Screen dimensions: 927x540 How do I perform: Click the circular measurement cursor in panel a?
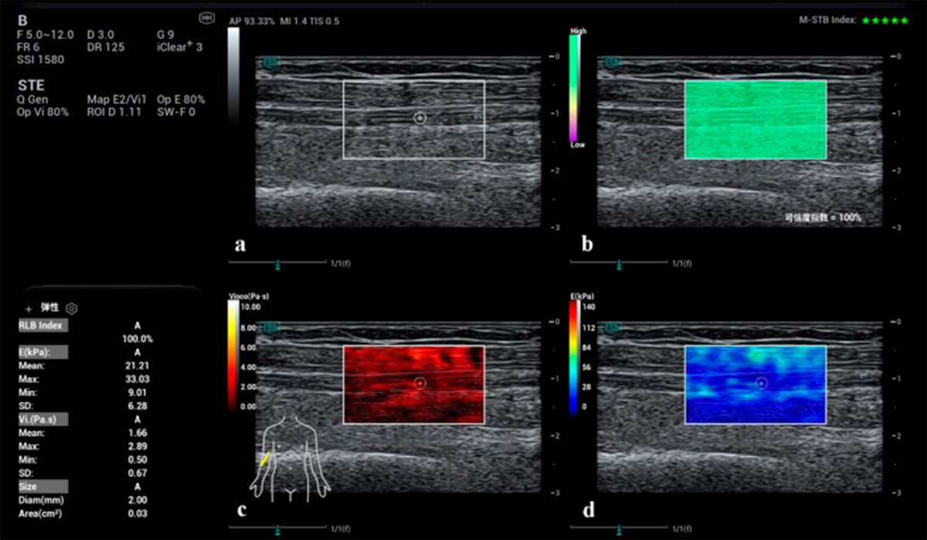(419, 118)
